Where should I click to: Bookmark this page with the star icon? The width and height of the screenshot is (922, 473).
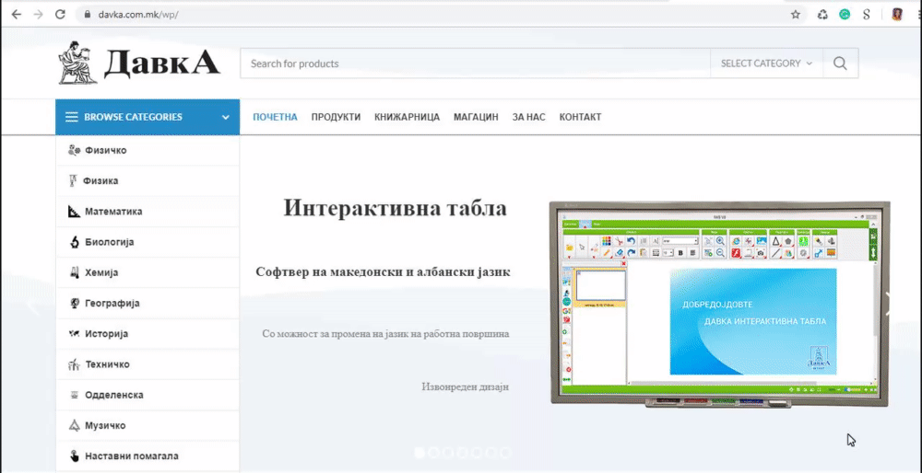point(796,15)
